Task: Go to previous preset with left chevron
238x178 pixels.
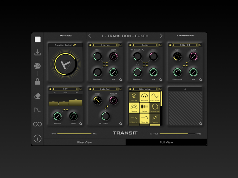Action: tap(89, 36)
